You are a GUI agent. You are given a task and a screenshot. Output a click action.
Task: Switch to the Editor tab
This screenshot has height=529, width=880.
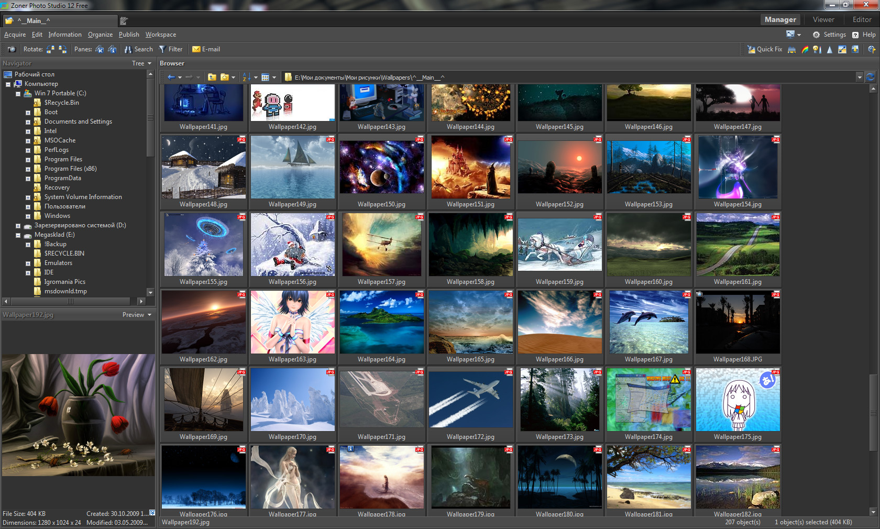862,19
